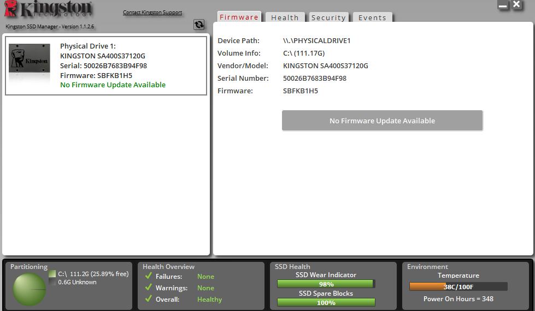Click the green No Firmware Update Available text
This screenshot has width=535, height=311.
pos(113,85)
